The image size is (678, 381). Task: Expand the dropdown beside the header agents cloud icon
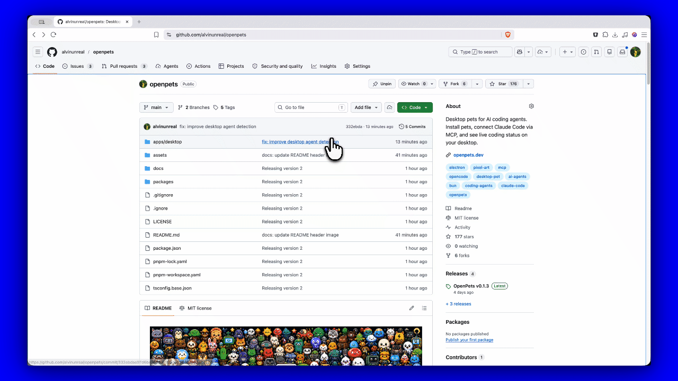(x=543, y=52)
